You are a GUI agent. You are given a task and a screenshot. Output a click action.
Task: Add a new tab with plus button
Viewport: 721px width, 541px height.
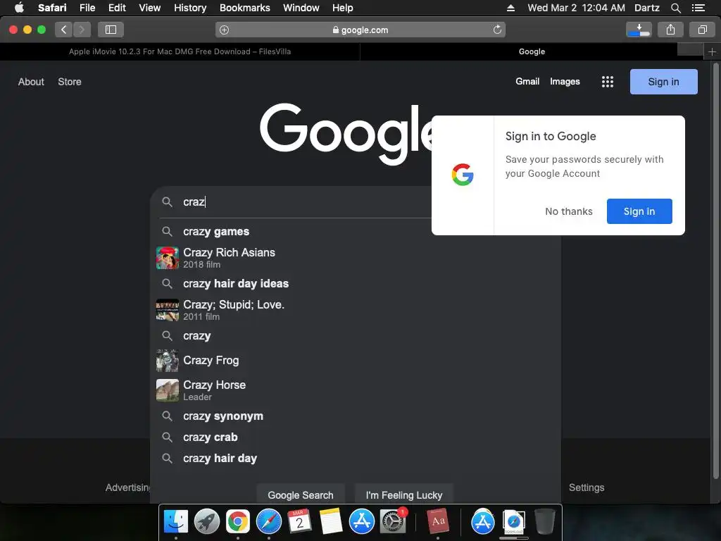pos(712,51)
